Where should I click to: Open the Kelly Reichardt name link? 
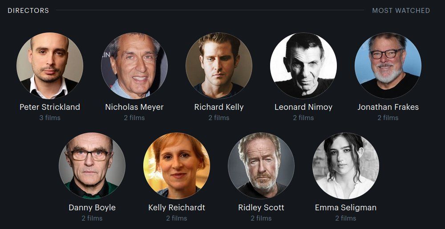point(177,208)
